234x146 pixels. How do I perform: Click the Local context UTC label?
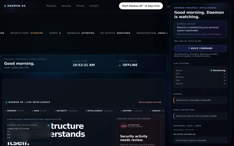(16, 68)
